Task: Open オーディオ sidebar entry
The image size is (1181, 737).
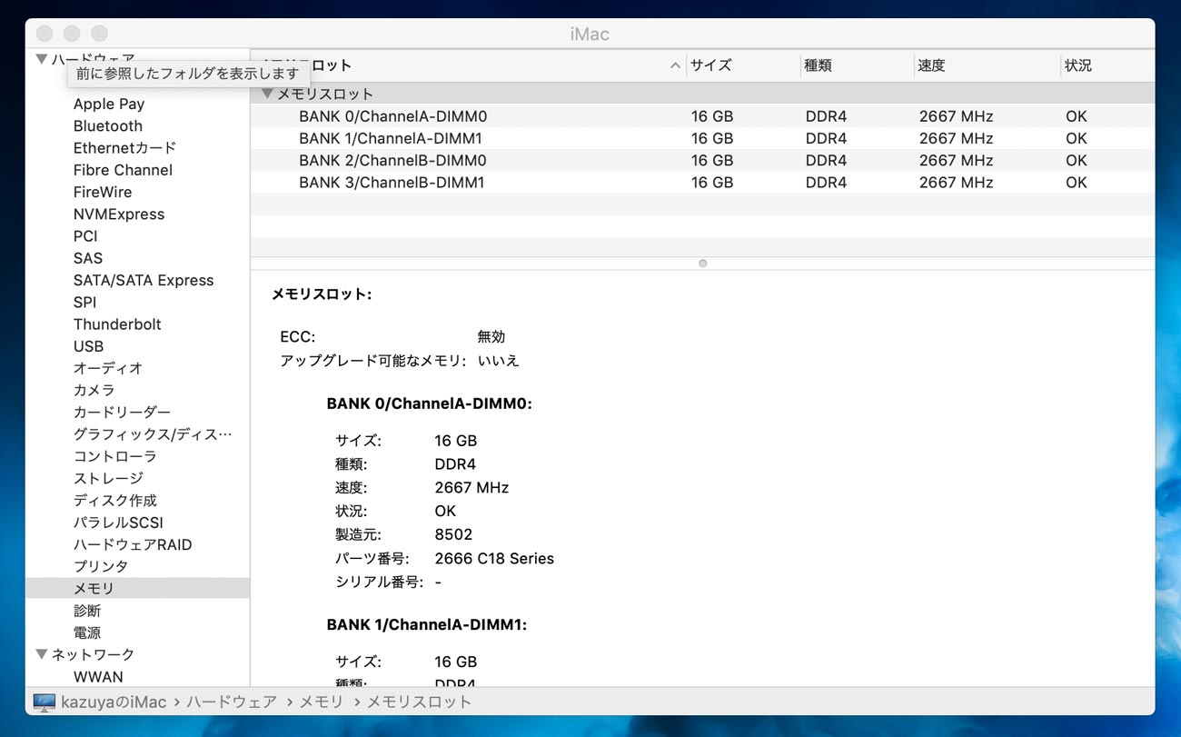Action: (108, 368)
